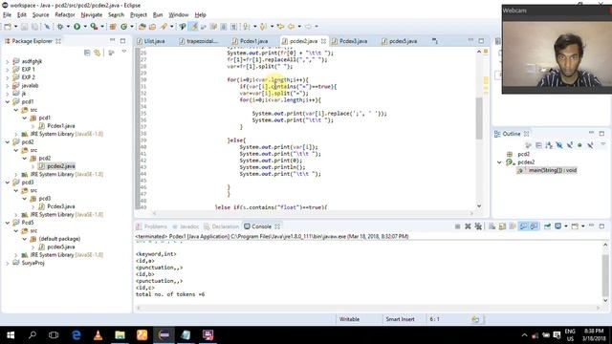Open File Explorer from taskbar
Viewport: 612px width, 344px height.
pyautogui.click(x=120, y=335)
